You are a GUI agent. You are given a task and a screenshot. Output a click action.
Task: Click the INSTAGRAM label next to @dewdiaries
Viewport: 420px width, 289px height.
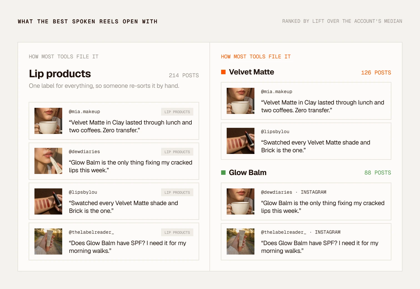pos(314,192)
